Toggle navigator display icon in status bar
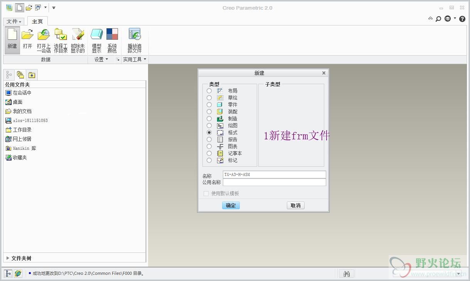The height and width of the screenshot is (281, 470). 8,274
